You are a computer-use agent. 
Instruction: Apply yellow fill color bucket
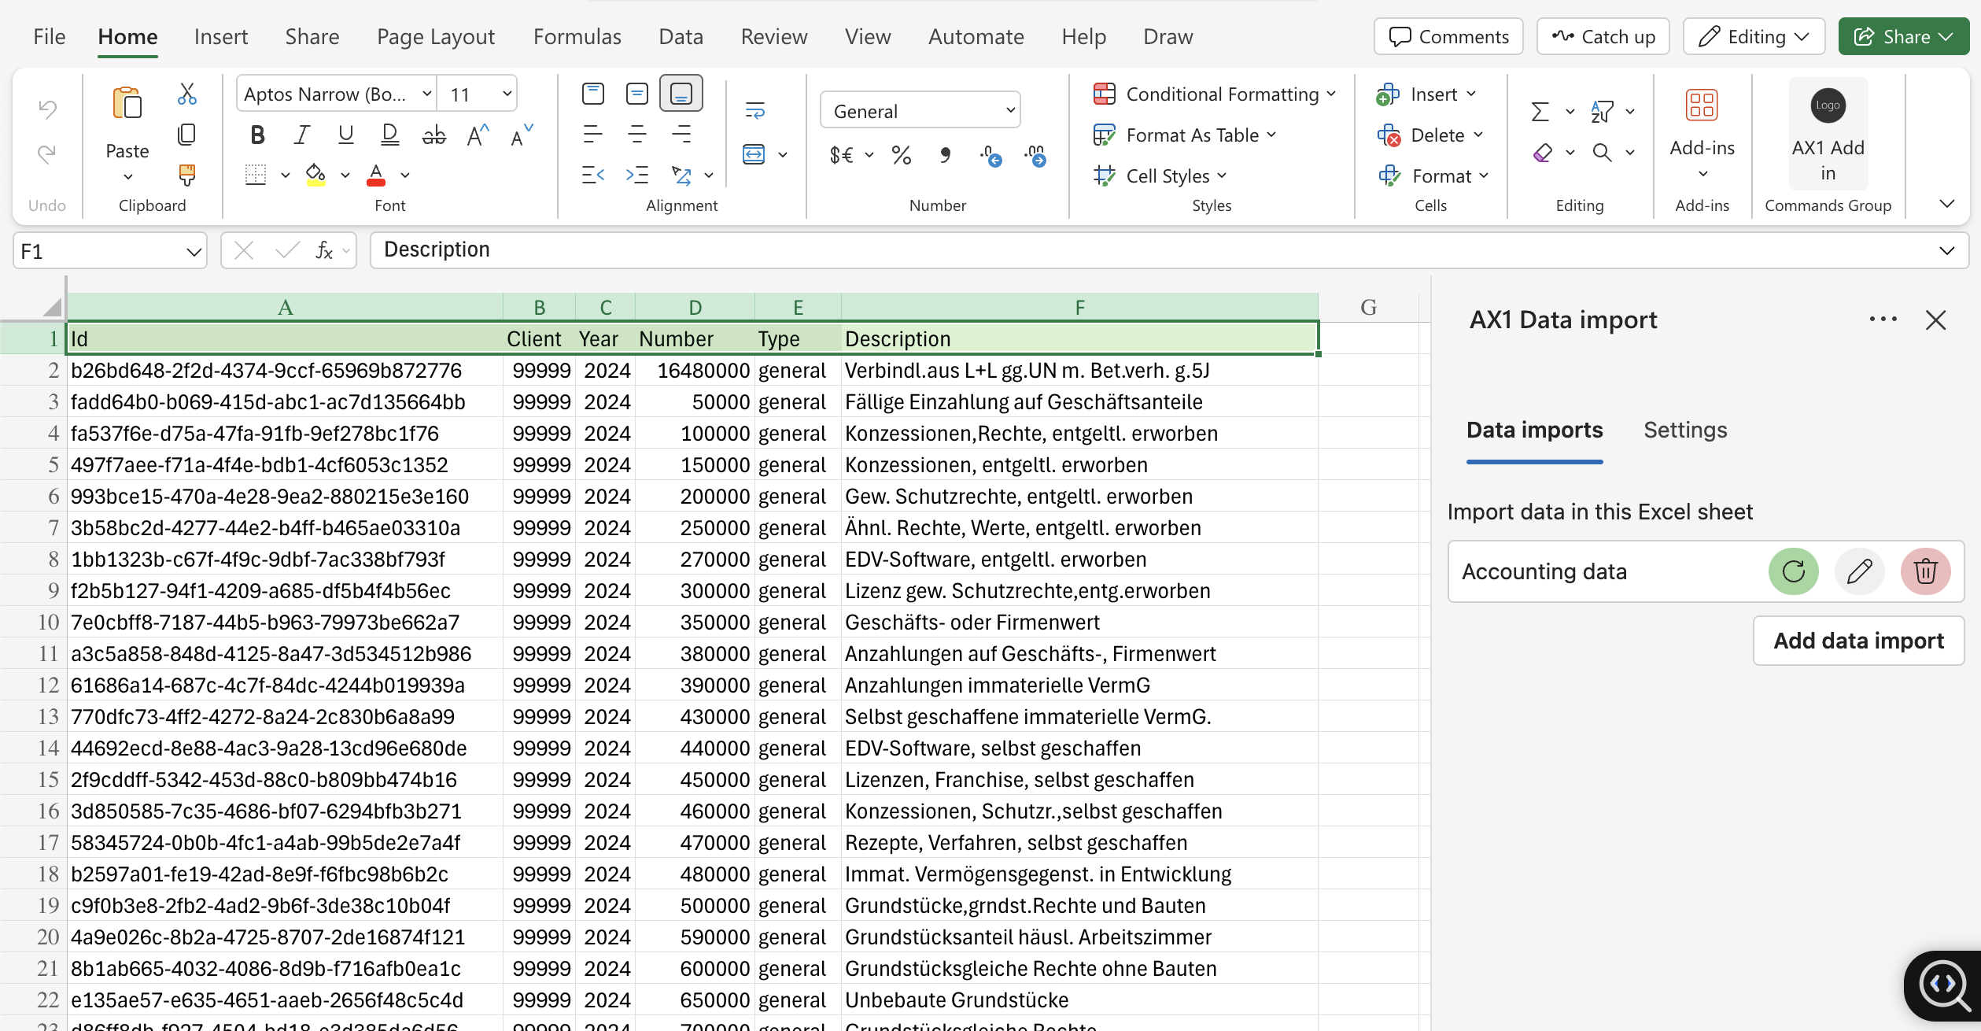pyautogui.click(x=315, y=175)
